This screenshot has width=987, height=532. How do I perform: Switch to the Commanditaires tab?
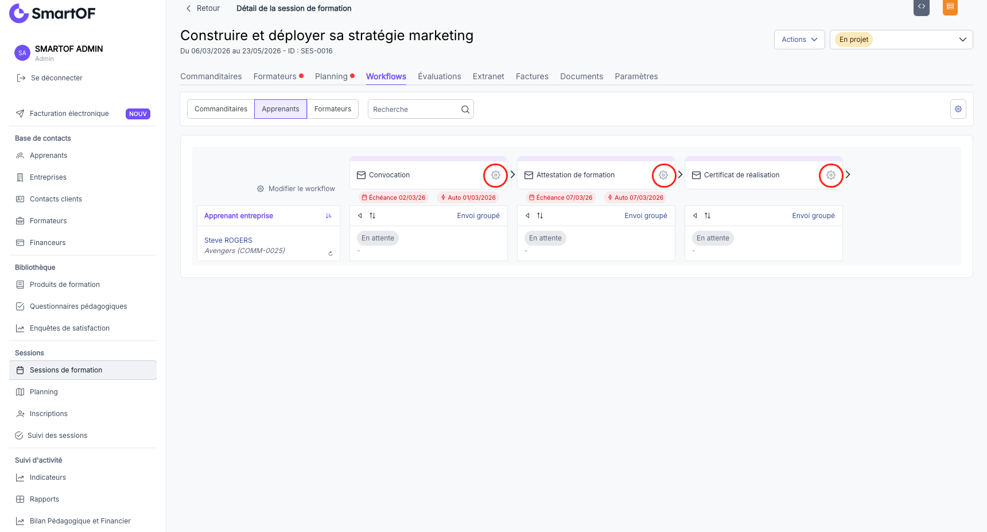point(211,76)
